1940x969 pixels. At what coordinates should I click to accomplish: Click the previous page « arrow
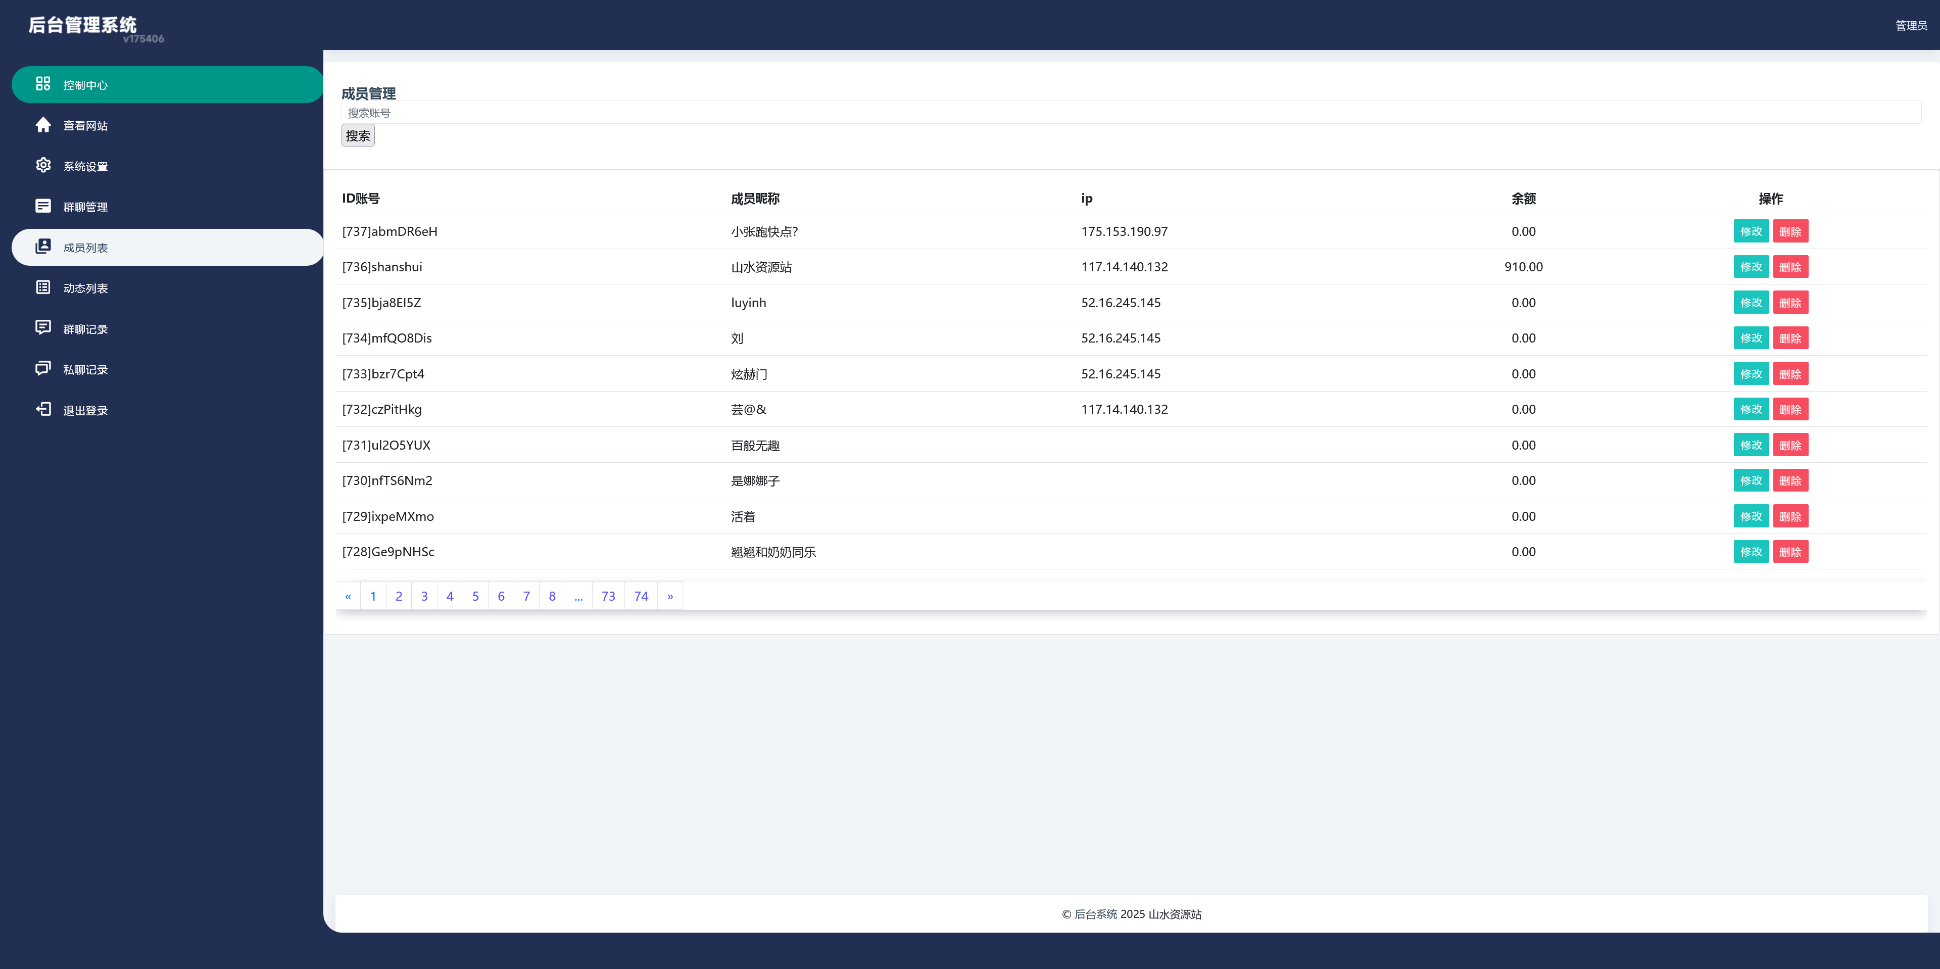click(x=348, y=596)
